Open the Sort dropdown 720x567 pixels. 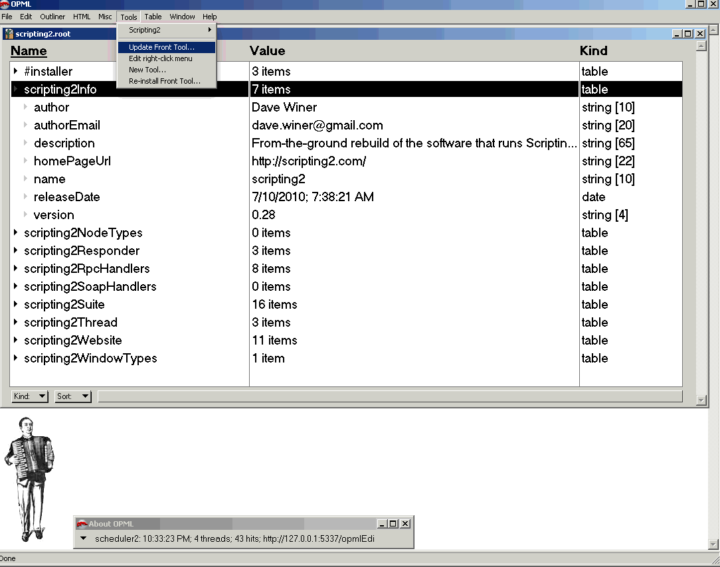(73, 396)
